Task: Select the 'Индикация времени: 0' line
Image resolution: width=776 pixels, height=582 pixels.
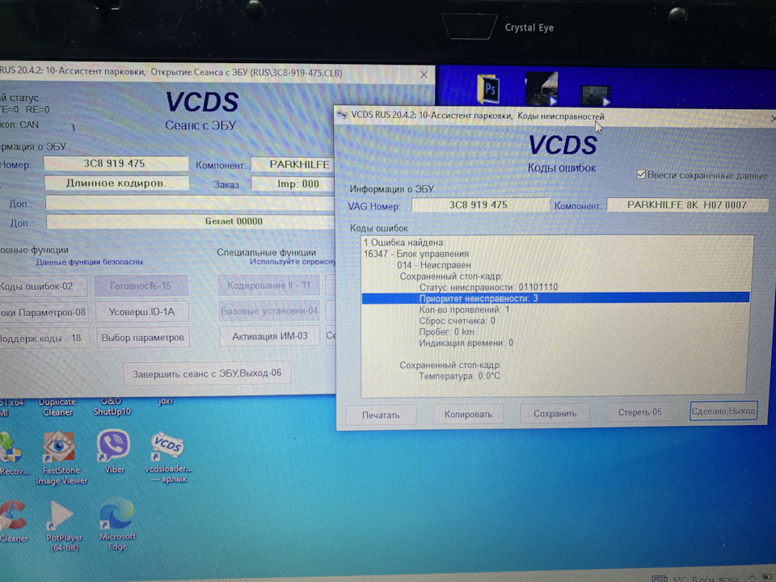Action: click(466, 343)
